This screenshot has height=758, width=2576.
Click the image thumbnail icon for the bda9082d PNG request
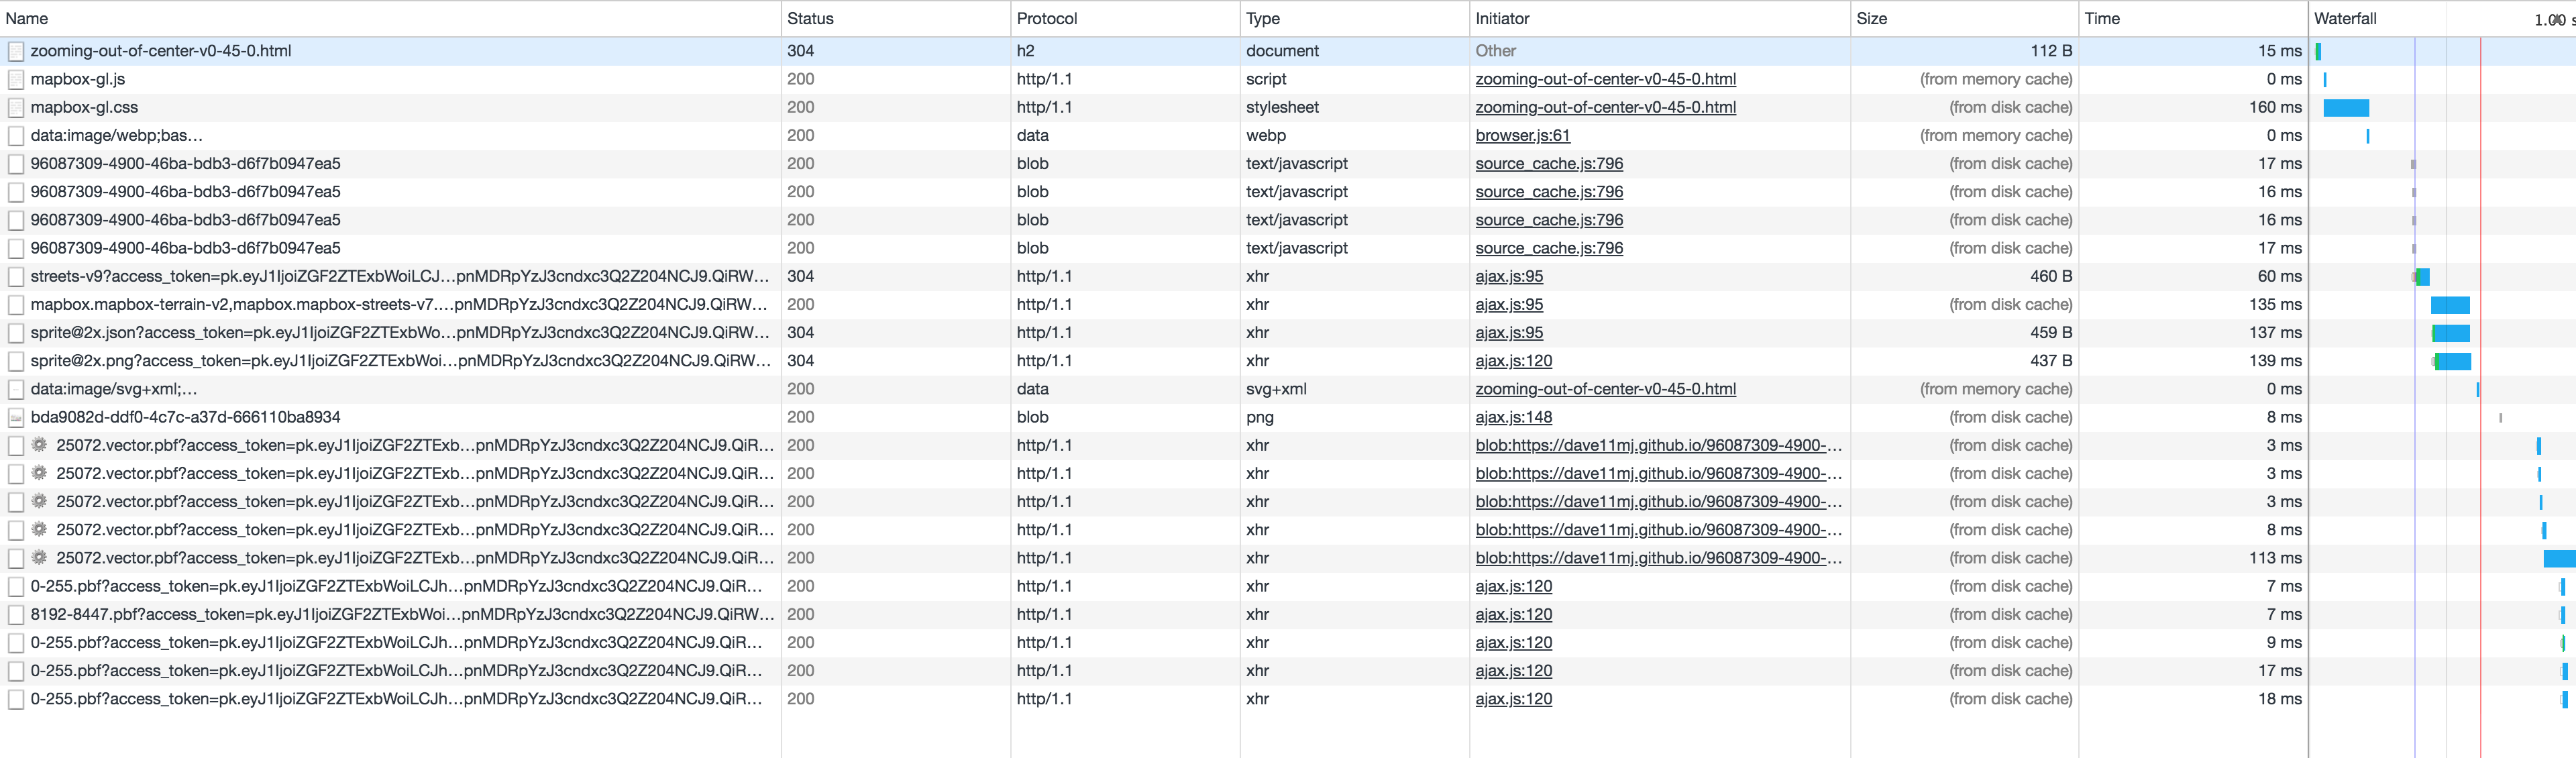pos(16,417)
